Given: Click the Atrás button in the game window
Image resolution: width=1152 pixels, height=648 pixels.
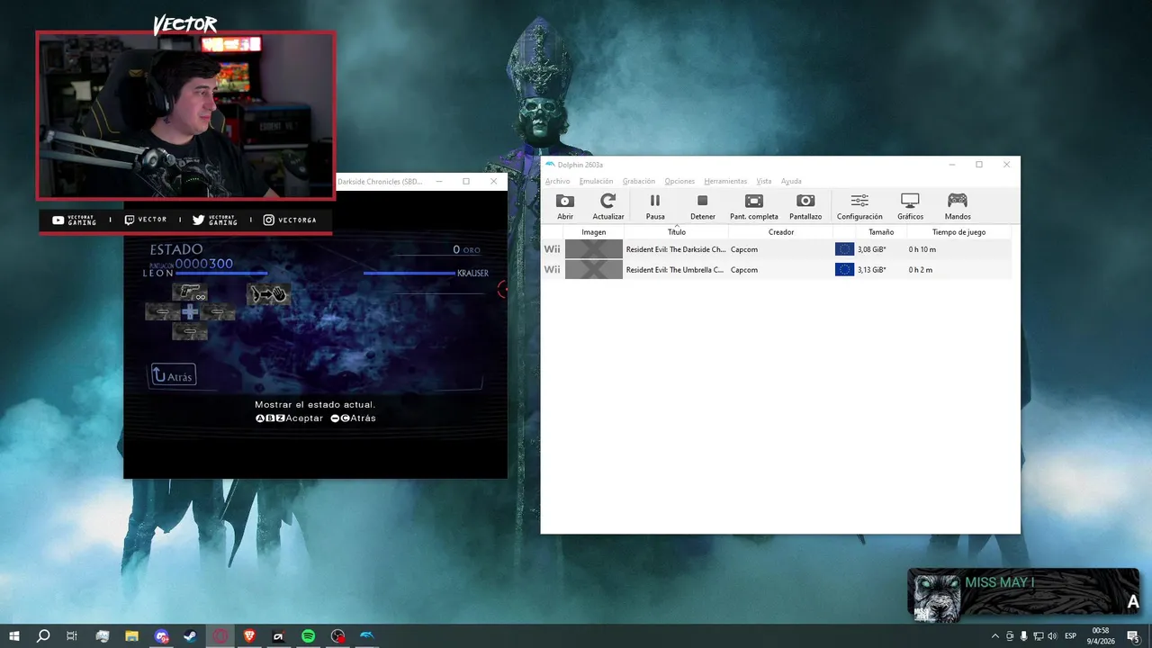Looking at the screenshot, I should [x=173, y=375].
